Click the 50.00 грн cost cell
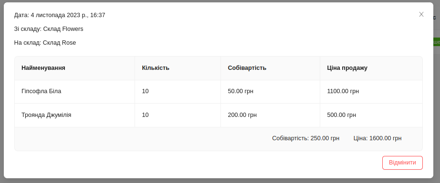 click(x=241, y=91)
